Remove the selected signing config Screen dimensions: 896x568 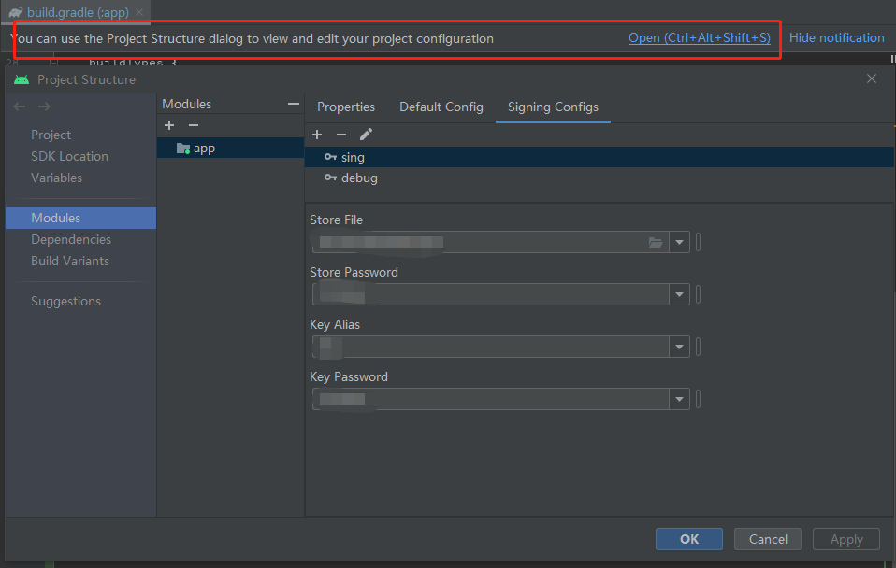click(341, 134)
